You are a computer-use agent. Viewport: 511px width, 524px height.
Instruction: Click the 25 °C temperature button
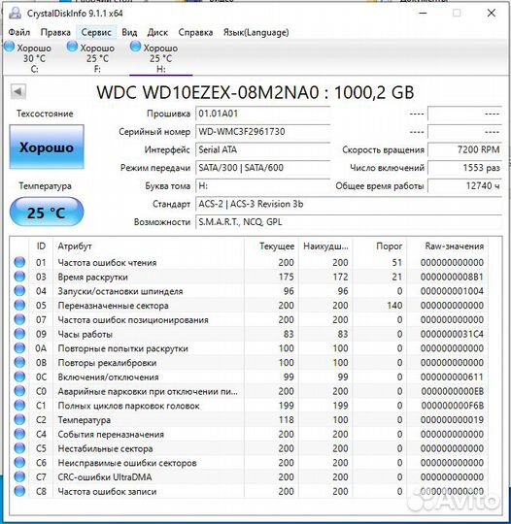pyautogui.click(x=47, y=212)
